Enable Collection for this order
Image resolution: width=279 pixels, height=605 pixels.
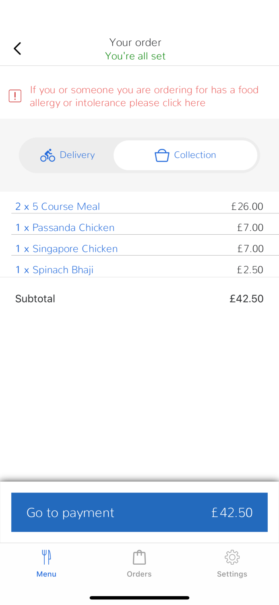click(185, 155)
